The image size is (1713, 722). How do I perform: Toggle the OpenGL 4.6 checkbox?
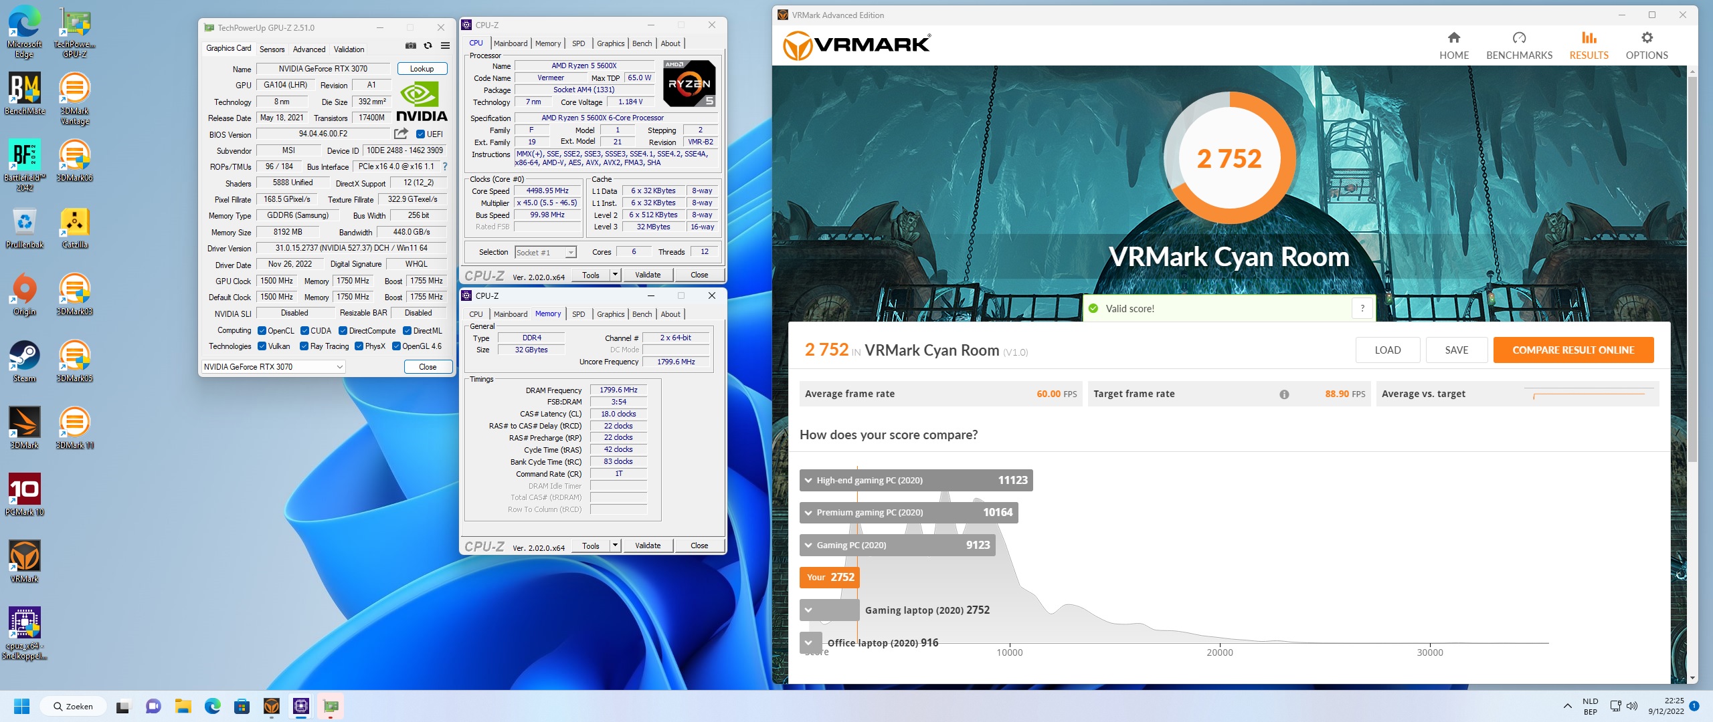click(396, 346)
